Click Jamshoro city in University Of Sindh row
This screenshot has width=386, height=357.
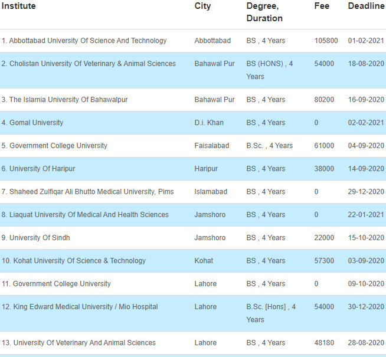click(x=210, y=238)
